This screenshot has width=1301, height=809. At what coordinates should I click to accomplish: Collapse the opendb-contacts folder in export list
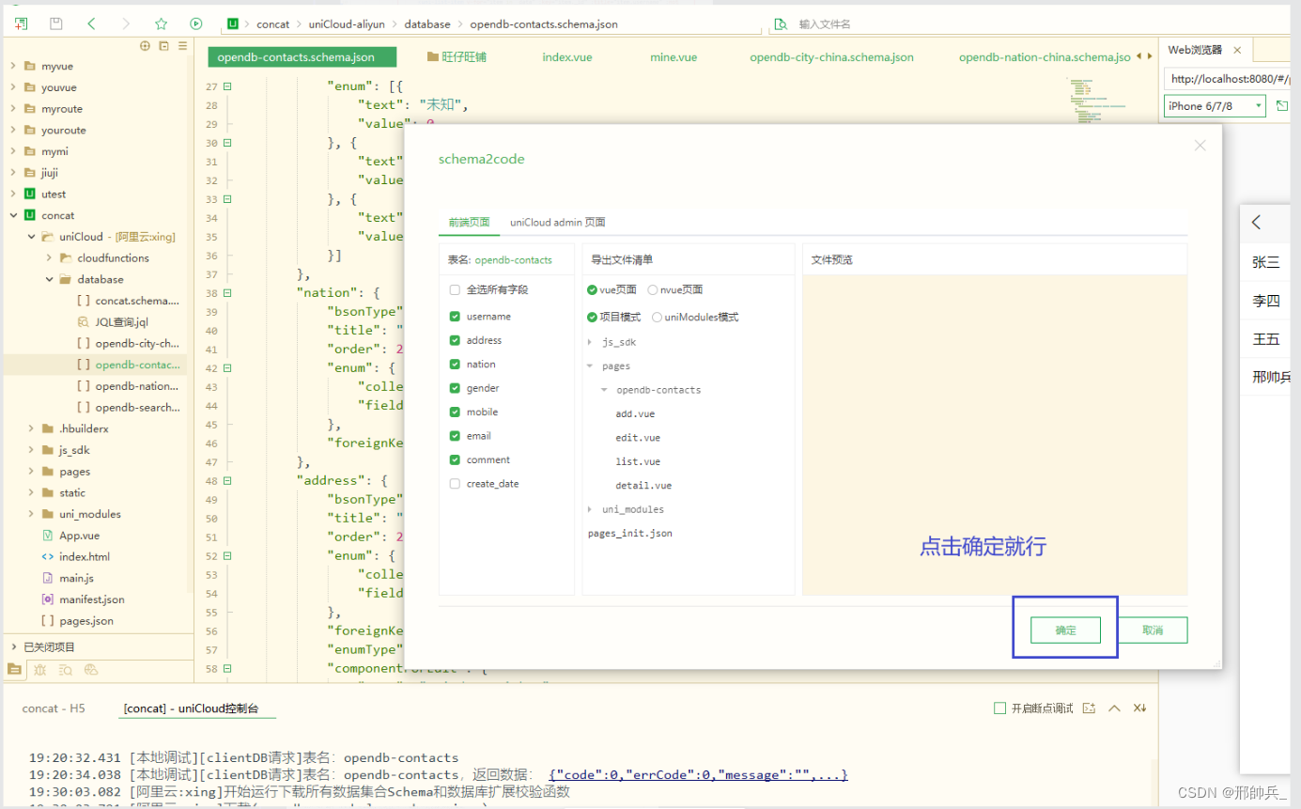point(605,390)
